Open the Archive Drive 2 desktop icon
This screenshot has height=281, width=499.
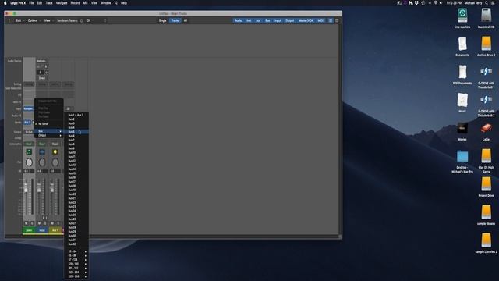click(x=486, y=44)
